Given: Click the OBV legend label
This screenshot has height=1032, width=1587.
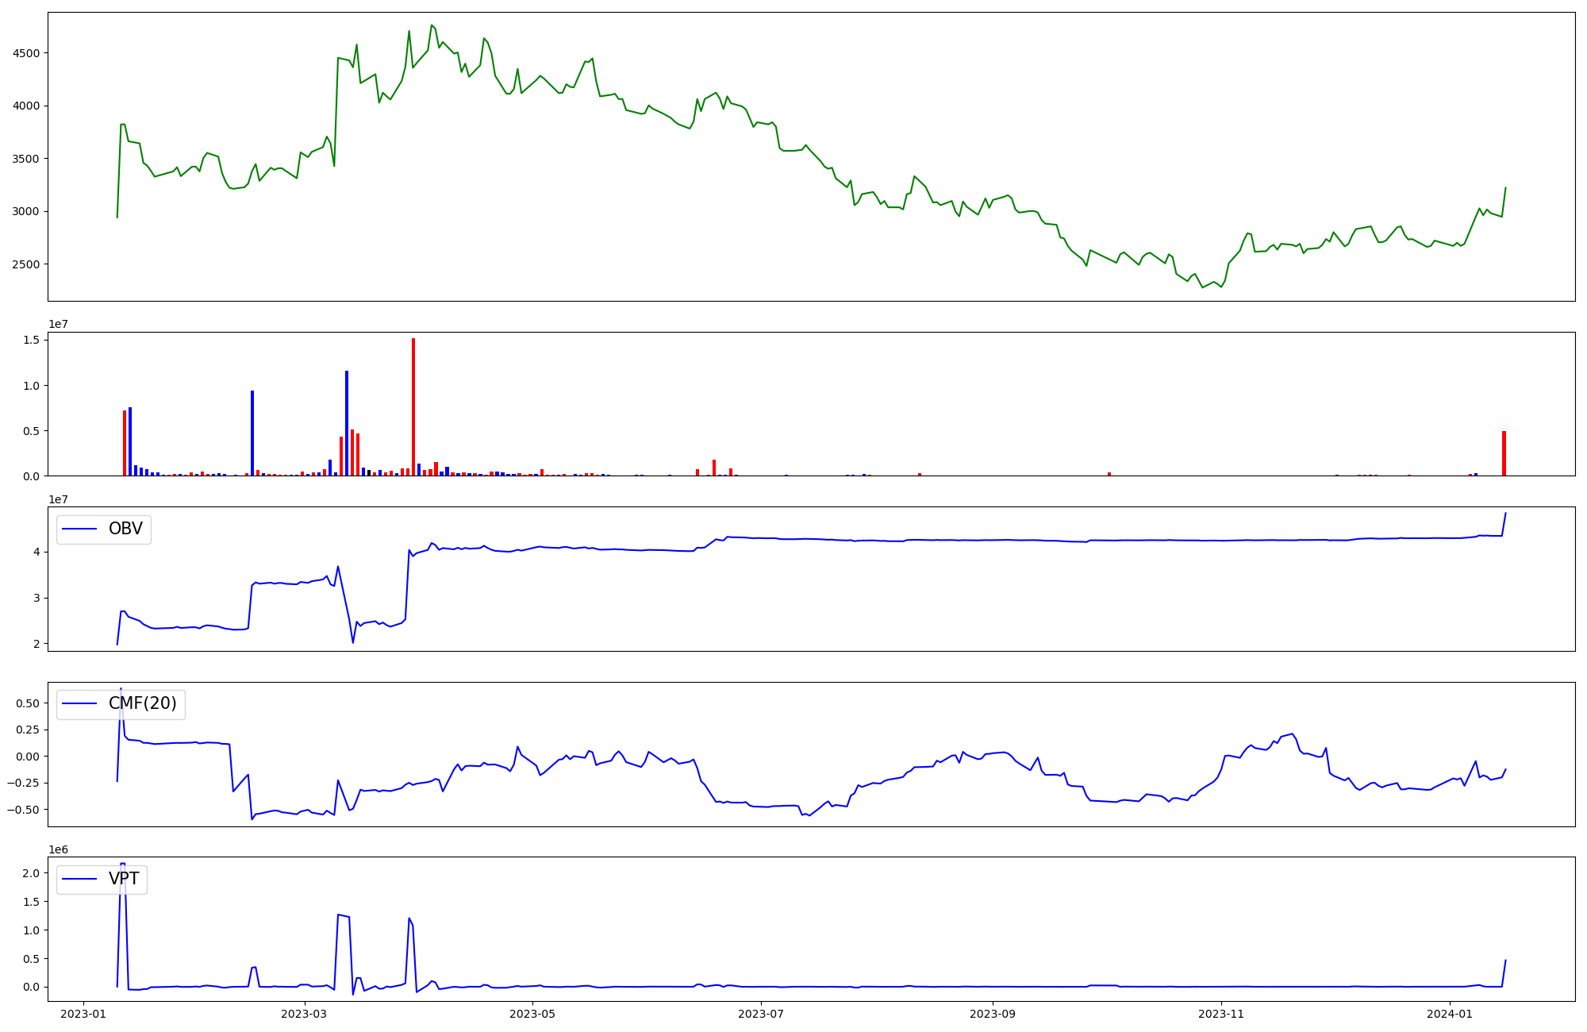Looking at the screenshot, I should [125, 529].
